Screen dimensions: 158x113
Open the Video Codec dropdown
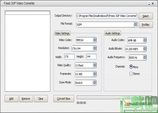tap(86, 40)
